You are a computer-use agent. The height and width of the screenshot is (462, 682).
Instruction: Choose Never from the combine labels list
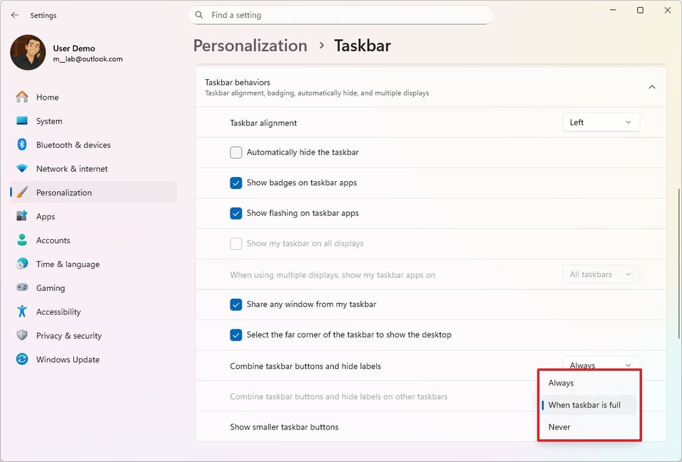(x=559, y=427)
